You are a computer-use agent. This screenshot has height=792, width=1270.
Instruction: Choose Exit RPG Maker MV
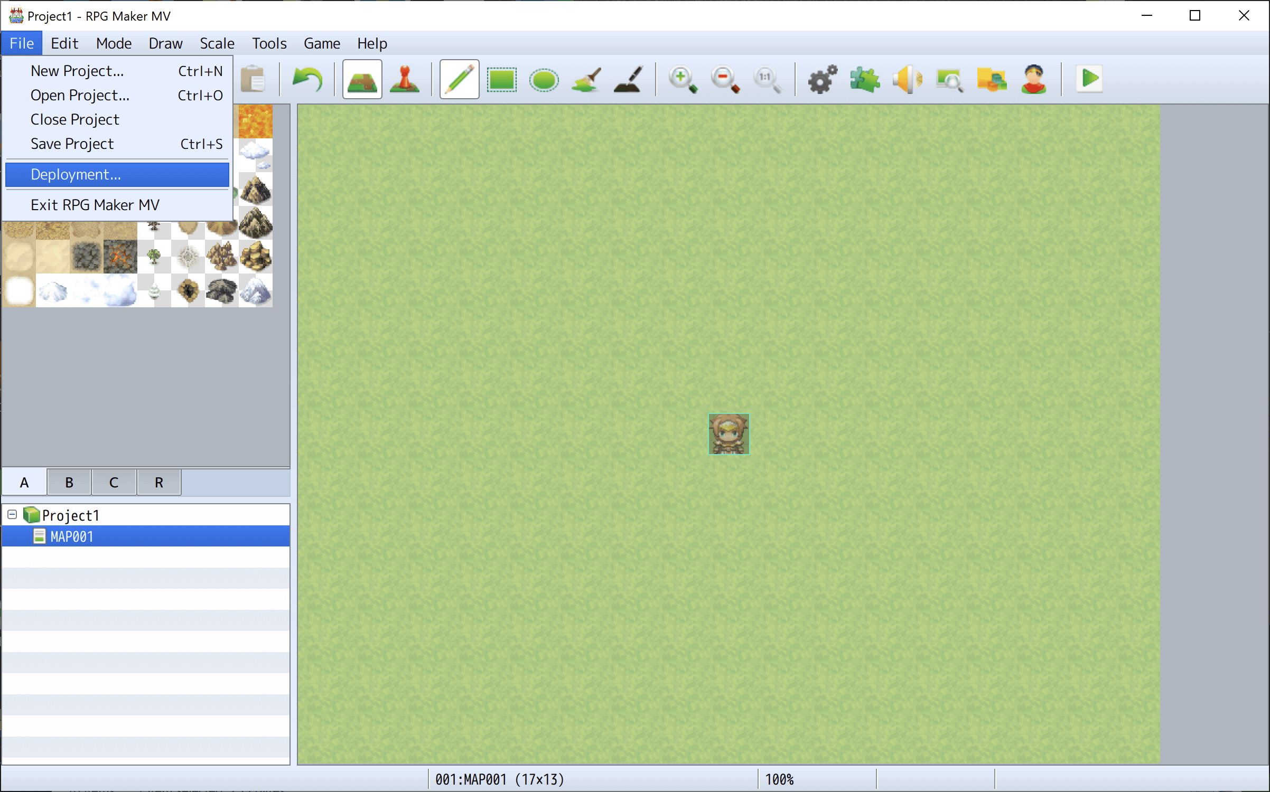[117, 205]
